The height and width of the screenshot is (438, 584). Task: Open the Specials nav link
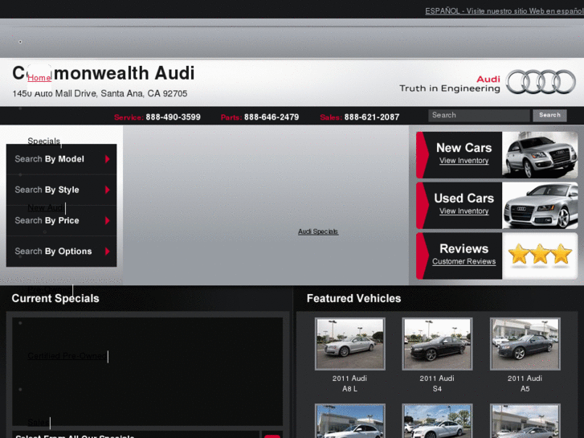tap(43, 141)
